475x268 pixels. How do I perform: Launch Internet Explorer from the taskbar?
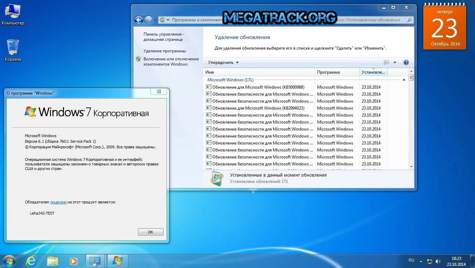(31, 261)
